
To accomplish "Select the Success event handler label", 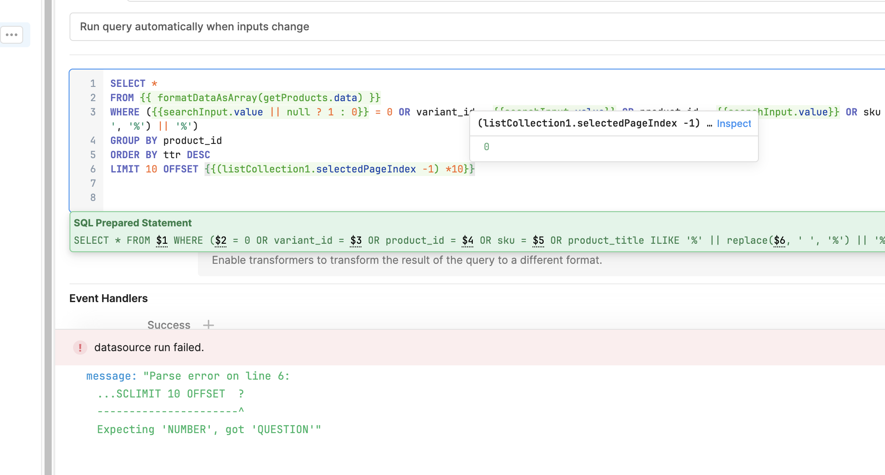I will point(169,325).
